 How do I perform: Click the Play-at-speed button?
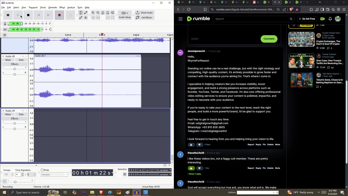[x=5, y=181]
